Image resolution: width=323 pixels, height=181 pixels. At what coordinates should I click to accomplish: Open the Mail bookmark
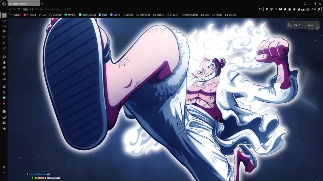click(x=43, y=15)
